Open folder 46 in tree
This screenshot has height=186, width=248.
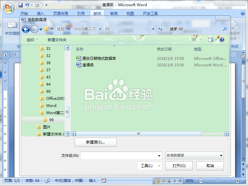[x=45, y=91]
